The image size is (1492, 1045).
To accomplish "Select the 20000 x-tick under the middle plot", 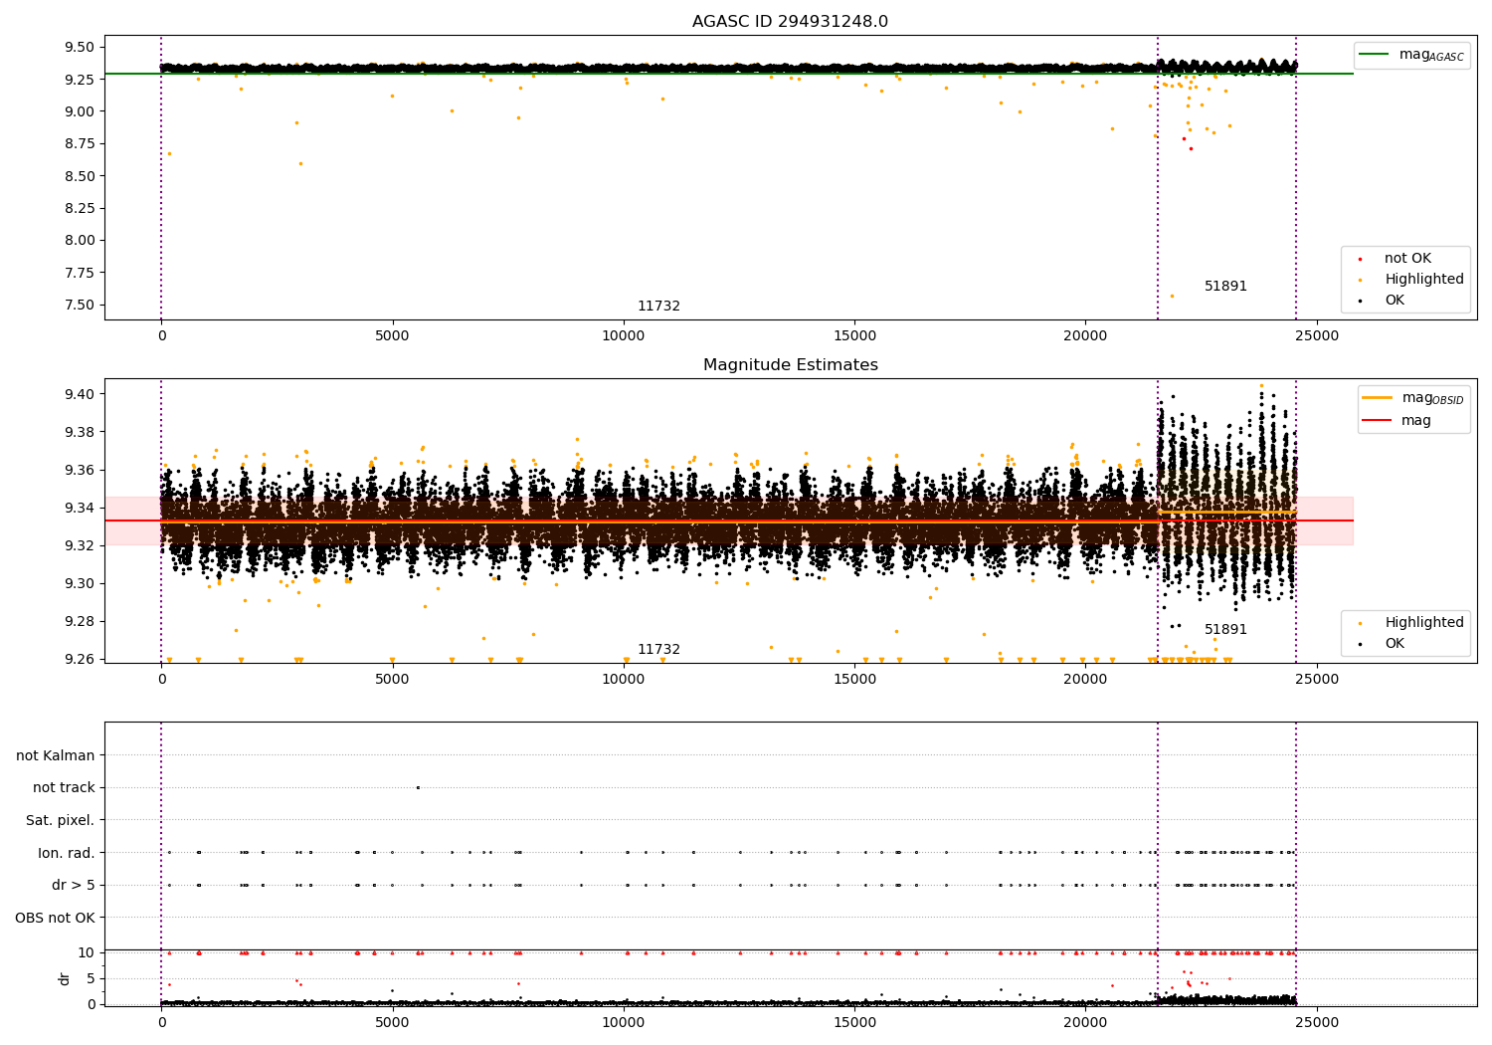I will [x=1086, y=680].
